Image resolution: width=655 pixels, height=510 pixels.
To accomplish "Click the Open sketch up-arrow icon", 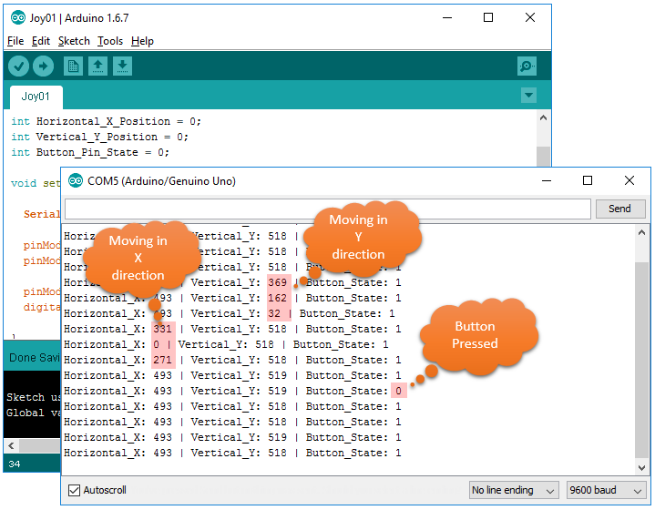I will pyautogui.click(x=97, y=66).
